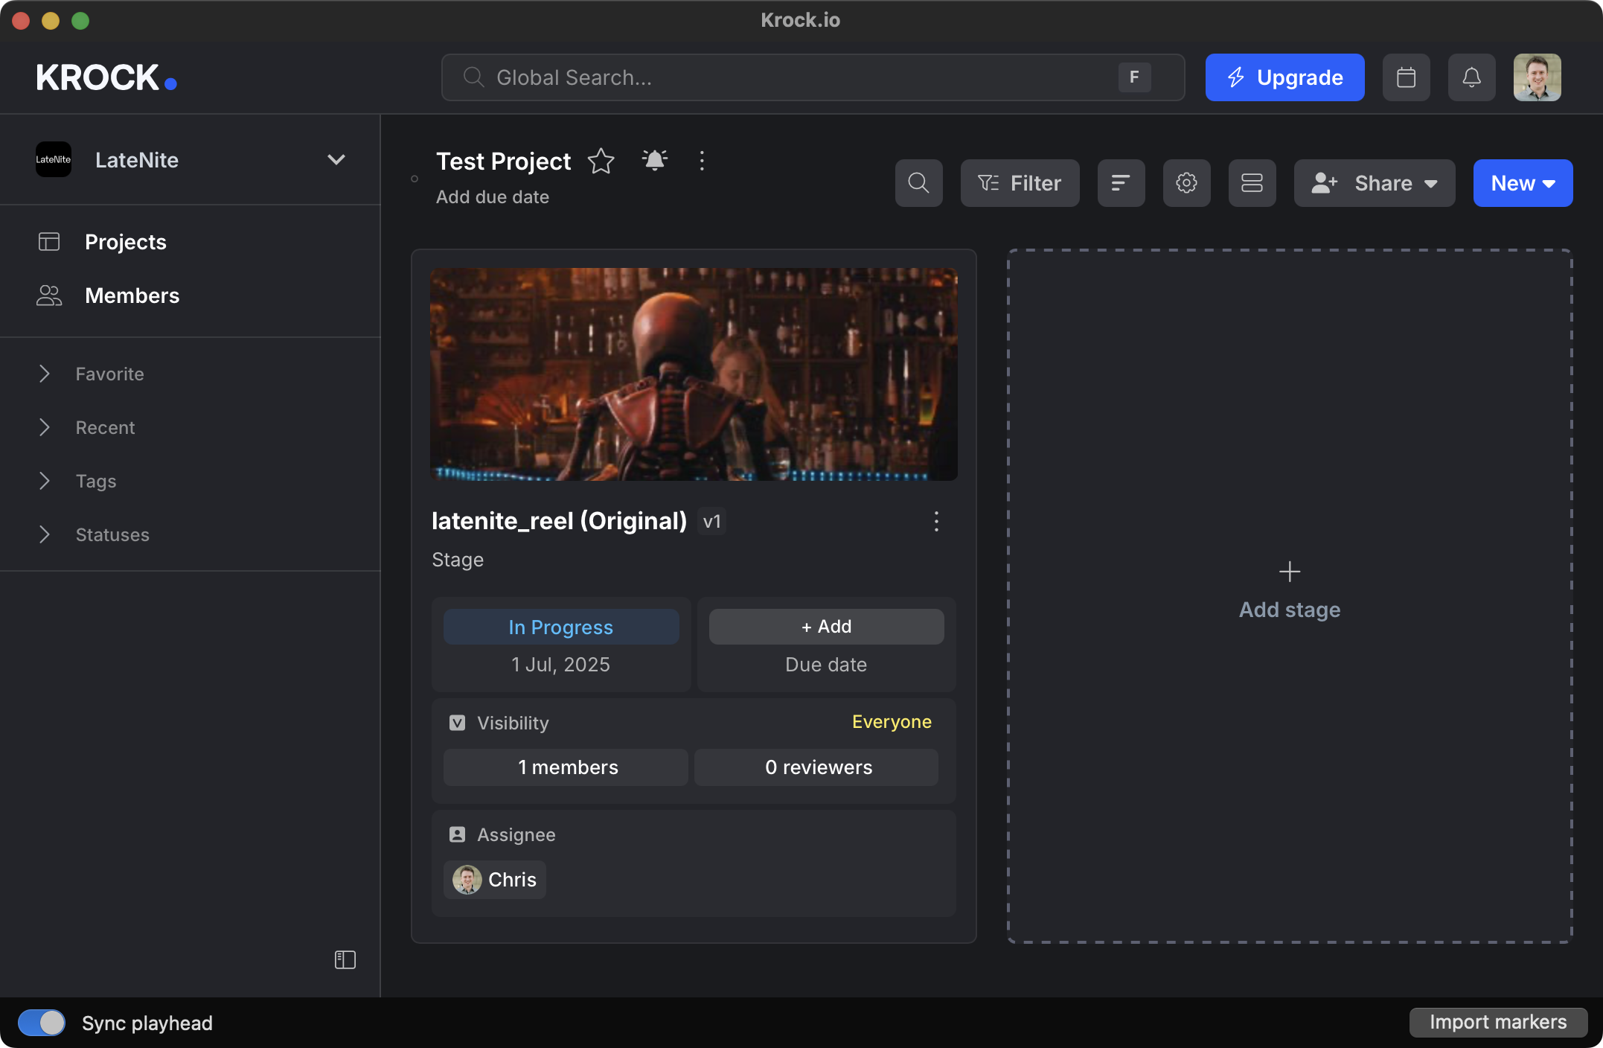Viewport: 1603px width, 1048px height.
Task: Star Test Project as favorite
Action: pyautogui.click(x=601, y=162)
